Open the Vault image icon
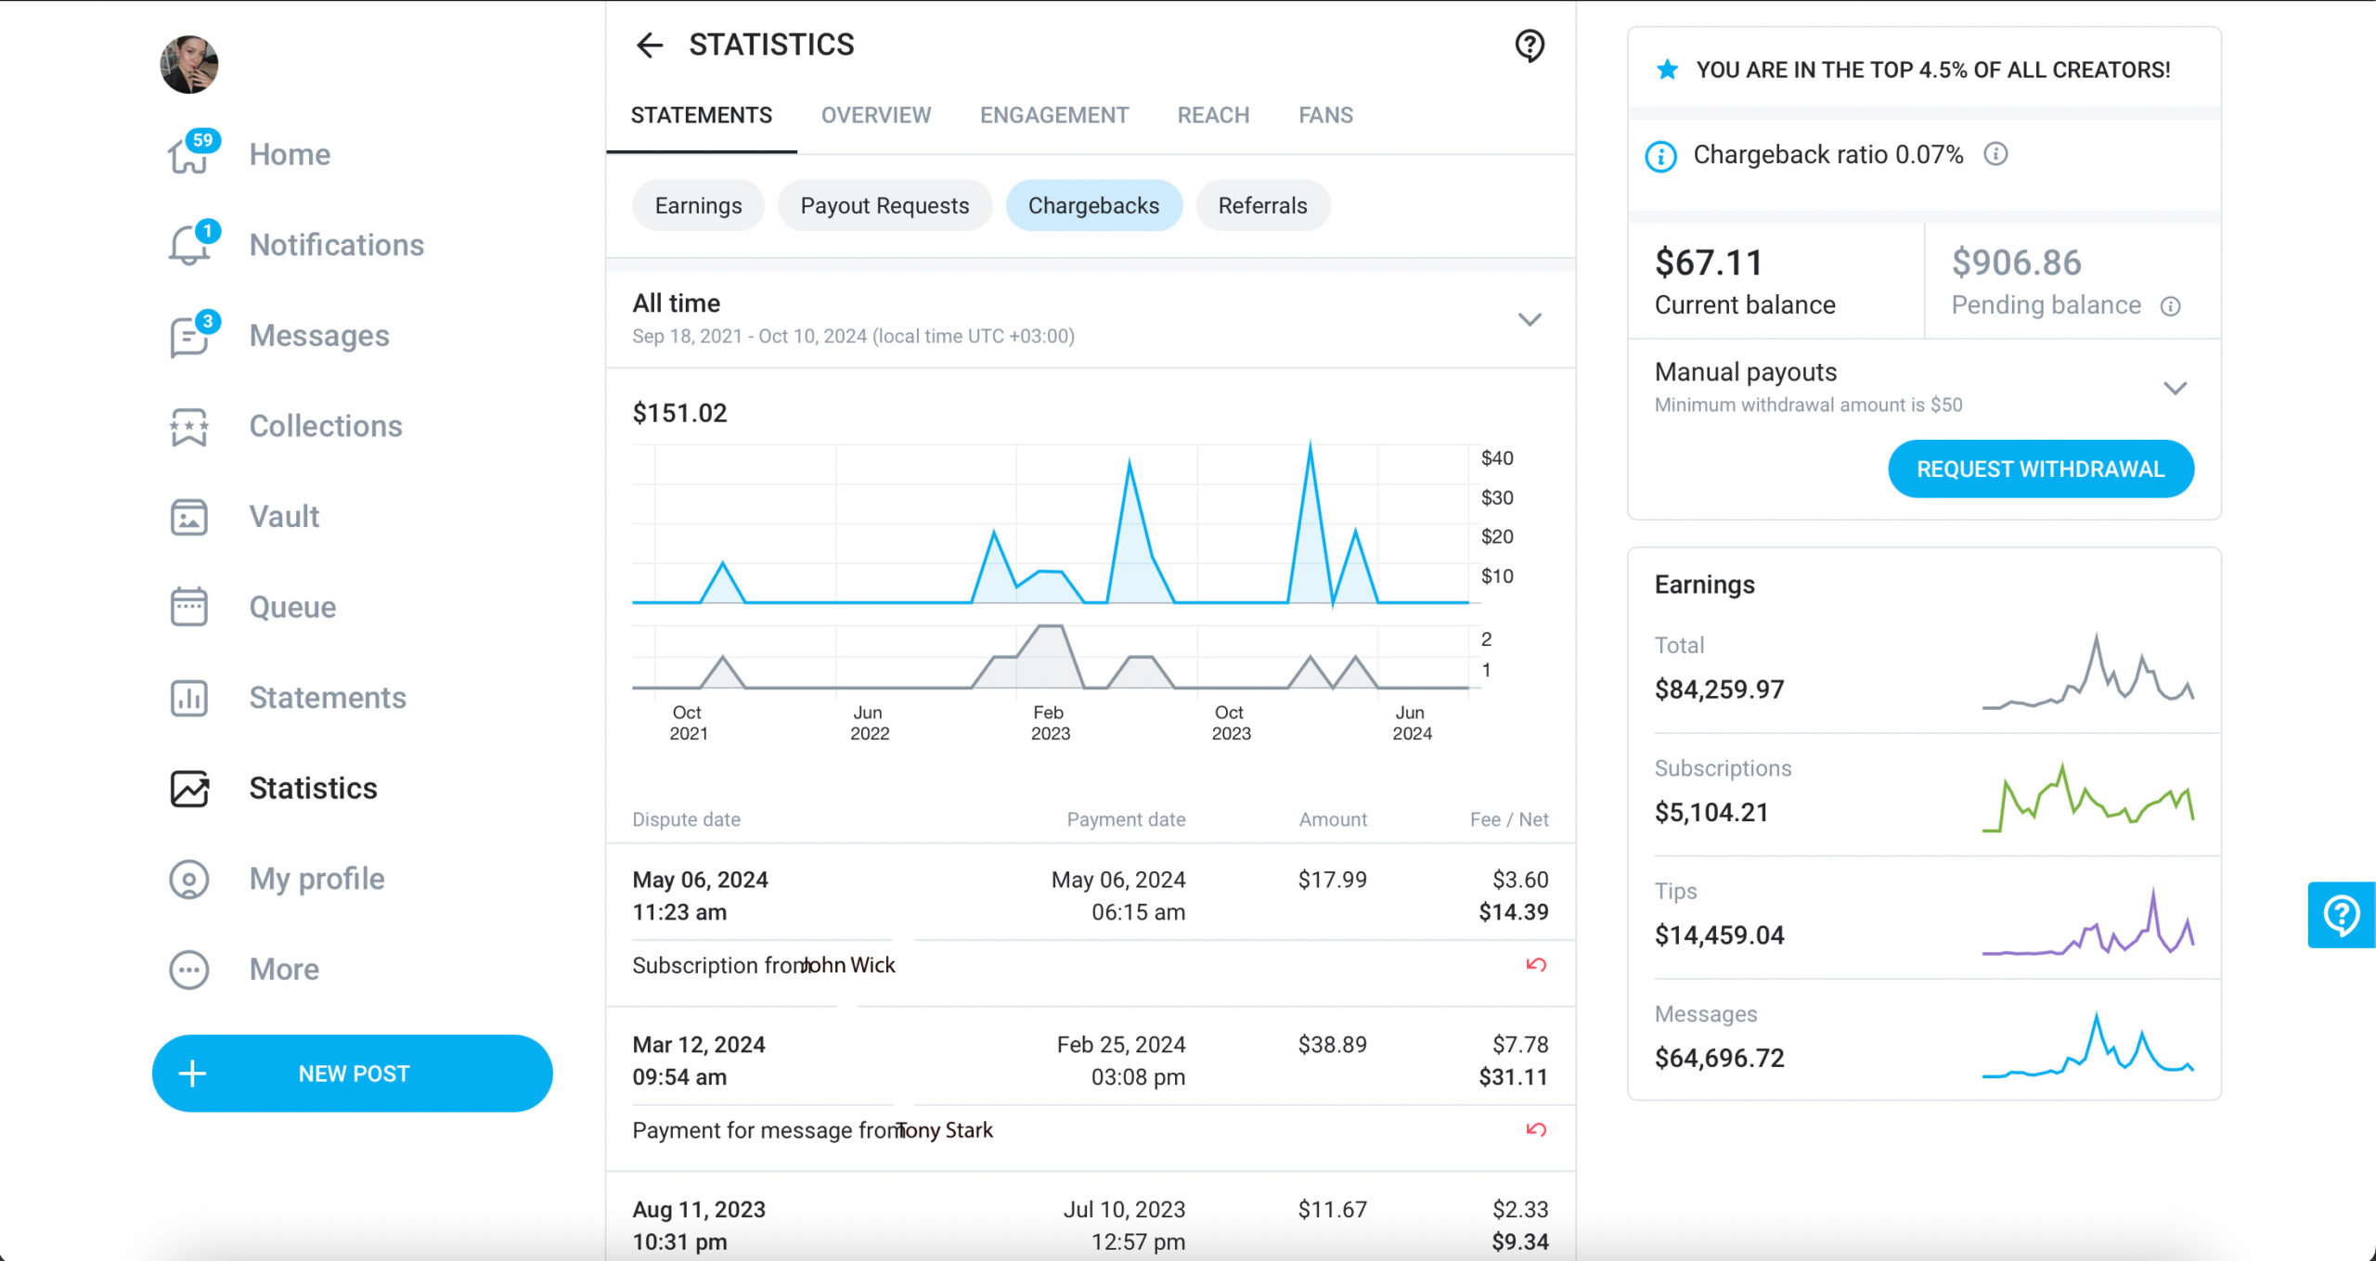 click(189, 517)
